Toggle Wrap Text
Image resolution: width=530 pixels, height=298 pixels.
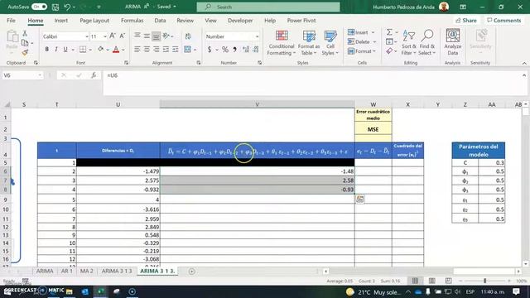pos(188,36)
